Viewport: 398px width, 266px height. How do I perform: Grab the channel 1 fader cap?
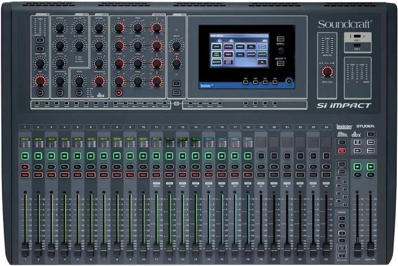point(25,249)
